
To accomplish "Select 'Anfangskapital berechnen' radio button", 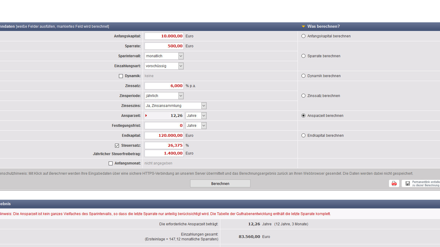I will pyautogui.click(x=304, y=36).
